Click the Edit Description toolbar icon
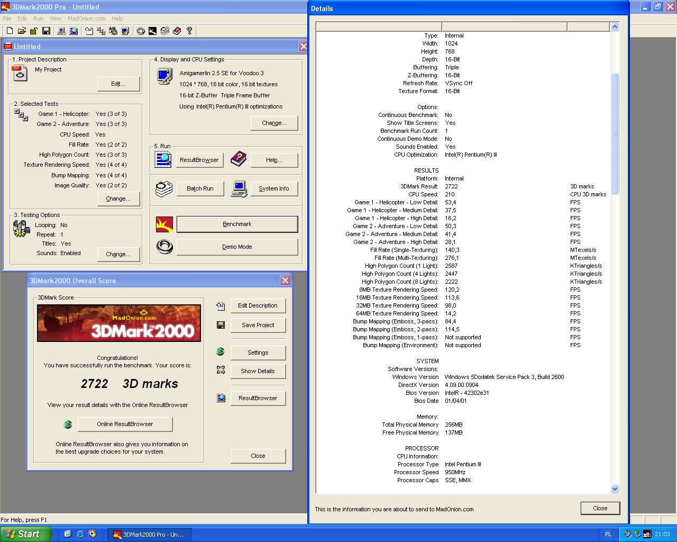Viewport: 677px width, 542px height. pos(89,31)
